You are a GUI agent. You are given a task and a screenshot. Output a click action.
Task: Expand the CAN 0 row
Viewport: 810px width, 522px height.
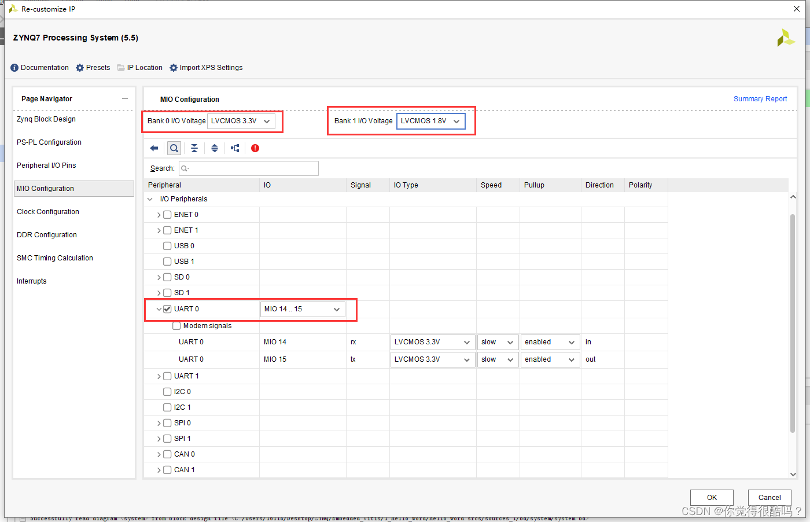159,454
